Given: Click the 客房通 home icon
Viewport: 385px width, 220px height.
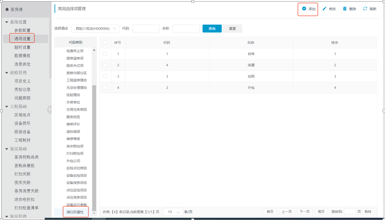Looking at the screenshot, I should (x=7, y=9).
